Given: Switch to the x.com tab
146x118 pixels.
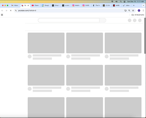Looking at the screenshot, I should tap(66, 6).
